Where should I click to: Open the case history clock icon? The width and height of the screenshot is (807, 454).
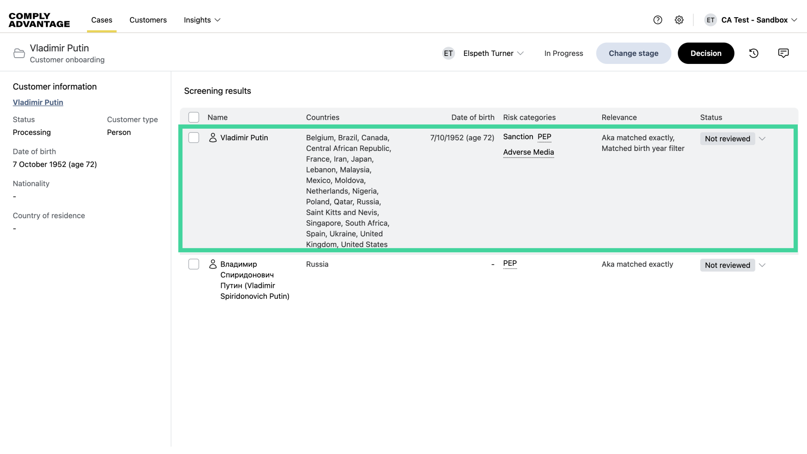click(x=754, y=53)
